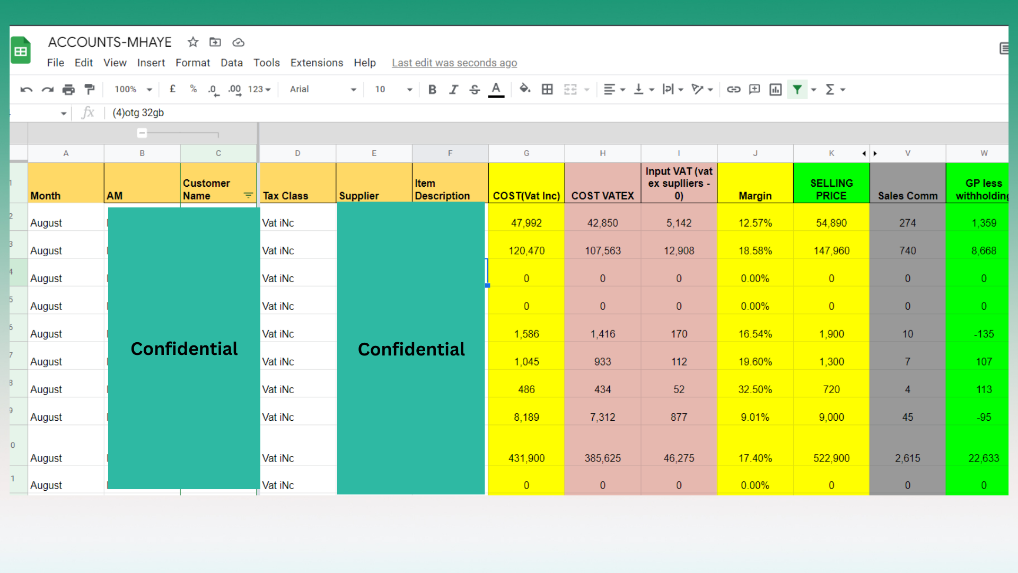1018x573 pixels.
Task: Open the Format menu
Action: point(192,63)
